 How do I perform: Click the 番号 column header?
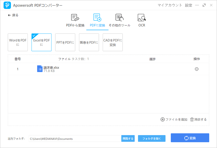pyautogui.click(x=18, y=59)
